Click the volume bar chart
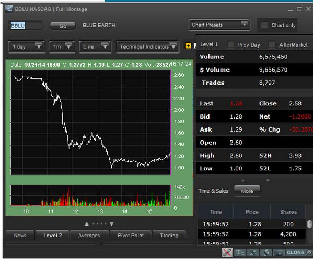 coord(91,195)
